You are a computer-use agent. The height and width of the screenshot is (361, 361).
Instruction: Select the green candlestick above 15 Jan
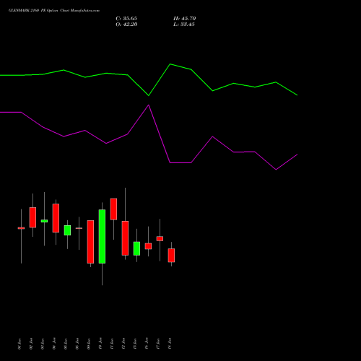click(x=136, y=248)
